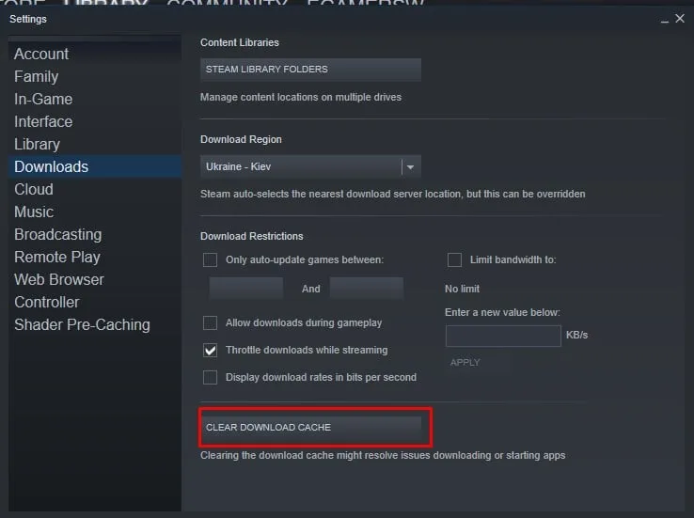The image size is (694, 518).
Task: Click the 'No limit' bandwidth text
Action: [462, 289]
